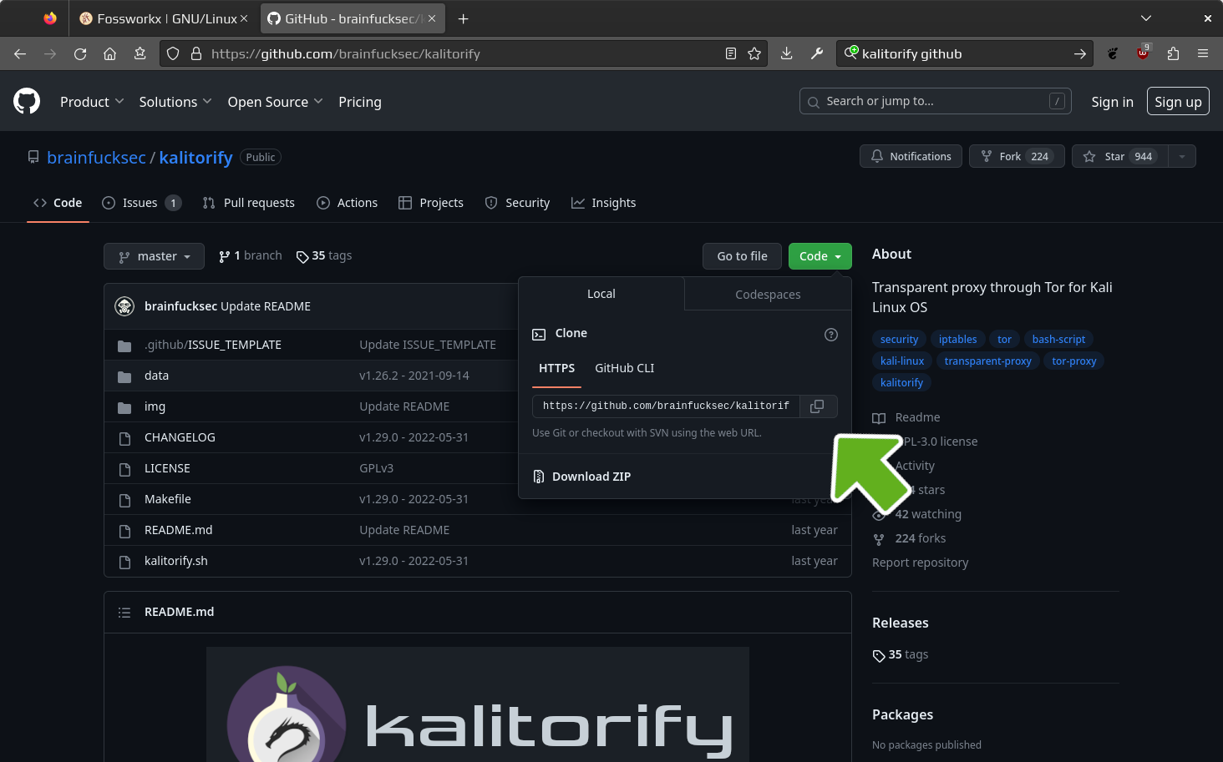Click the clone help question mark icon
This screenshot has width=1223, height=762.
click(x=830, y=335)
